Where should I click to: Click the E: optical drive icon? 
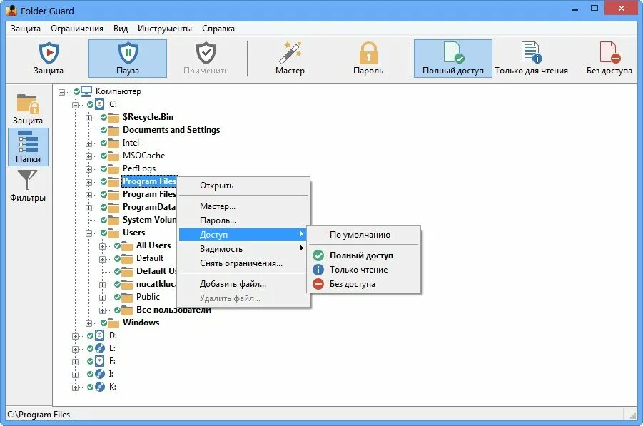(100, 348)
